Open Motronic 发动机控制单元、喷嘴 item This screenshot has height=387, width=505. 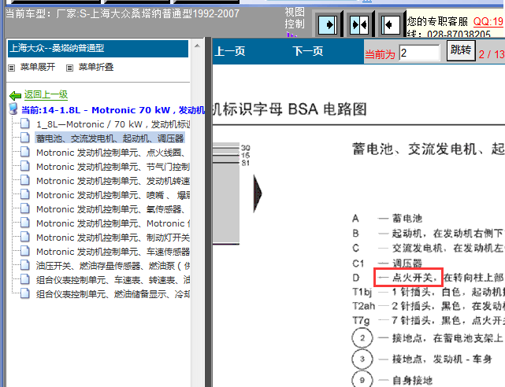(x=113, y=195)
